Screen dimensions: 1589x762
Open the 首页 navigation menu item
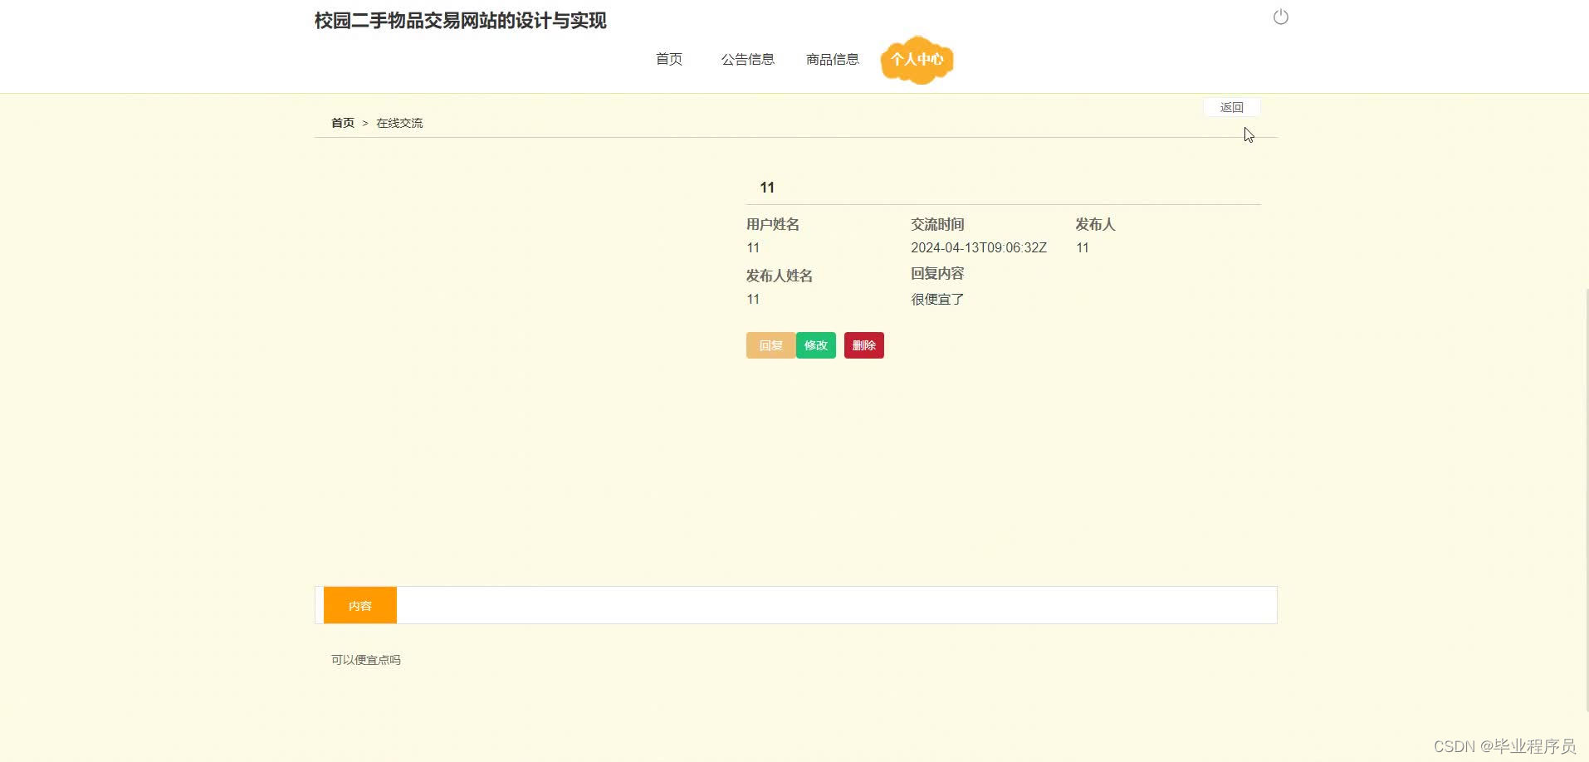[x=669, y=59]
